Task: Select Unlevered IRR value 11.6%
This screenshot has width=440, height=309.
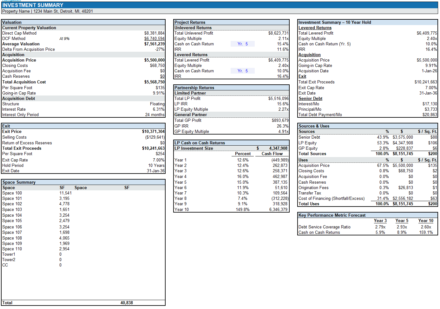Action: [x=283, y=49]
